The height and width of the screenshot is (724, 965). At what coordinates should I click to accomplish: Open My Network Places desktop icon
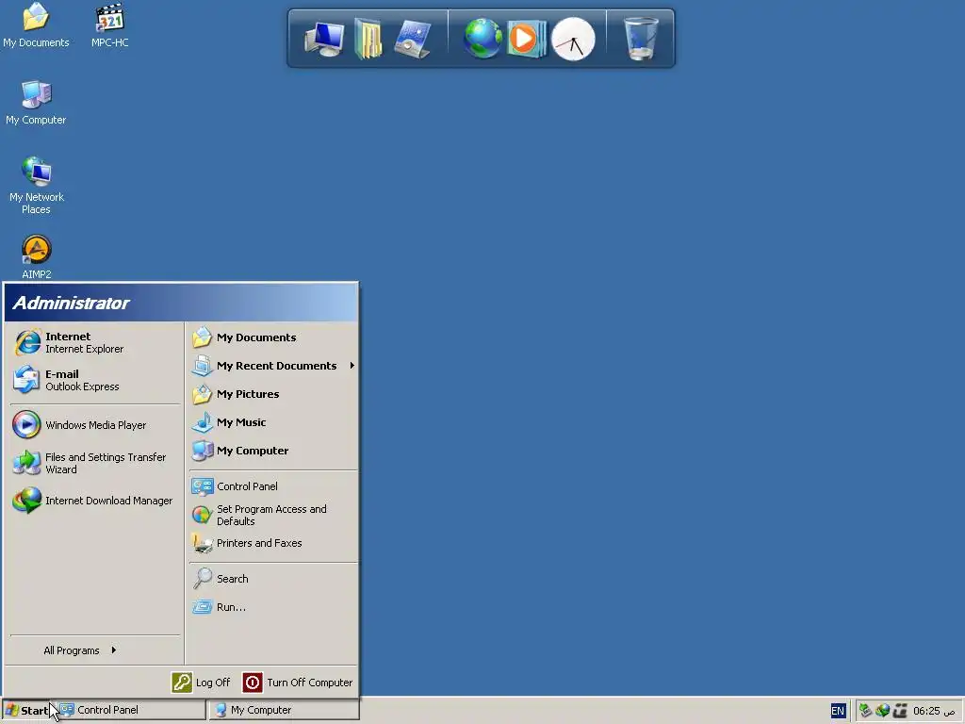pyautogui.click(x=37, y=186)
